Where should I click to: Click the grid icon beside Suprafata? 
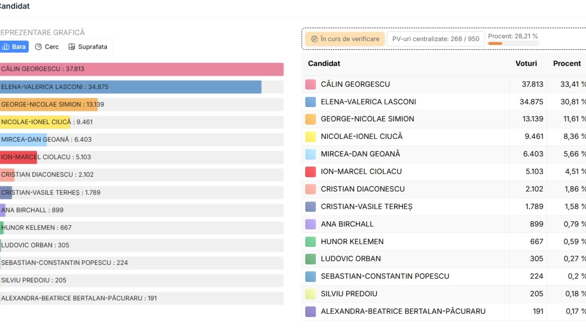click(72, 47)
